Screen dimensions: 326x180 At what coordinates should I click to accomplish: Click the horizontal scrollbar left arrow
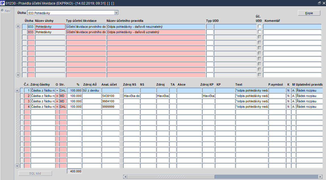125,177
